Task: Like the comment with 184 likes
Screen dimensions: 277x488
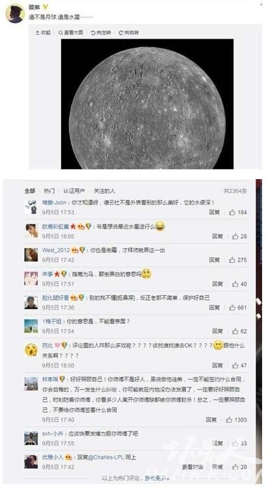Action: click(238, 212)
